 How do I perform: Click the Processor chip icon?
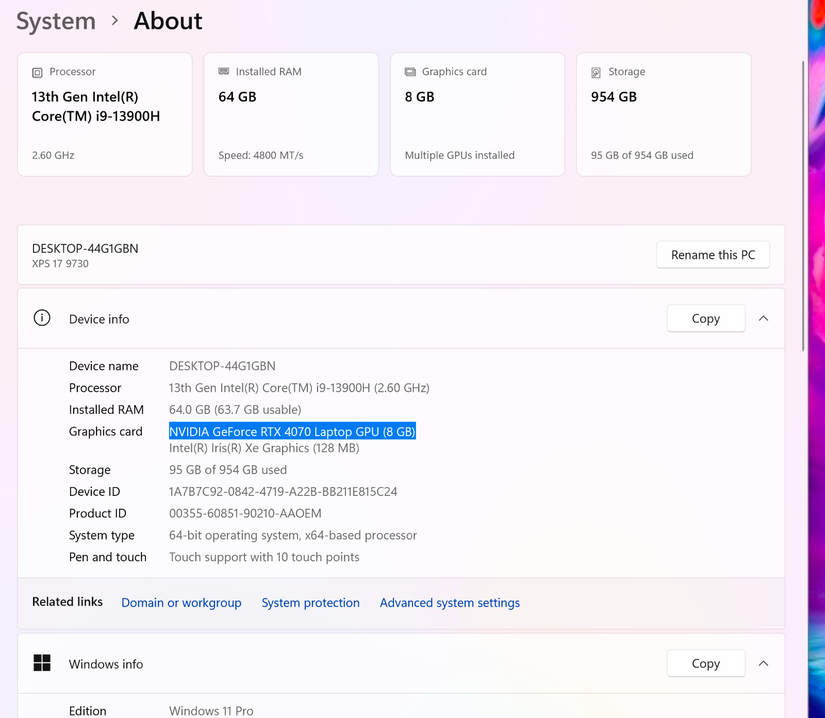37,73
